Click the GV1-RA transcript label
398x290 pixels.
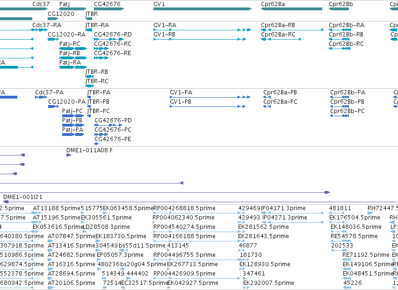[165, 25]
